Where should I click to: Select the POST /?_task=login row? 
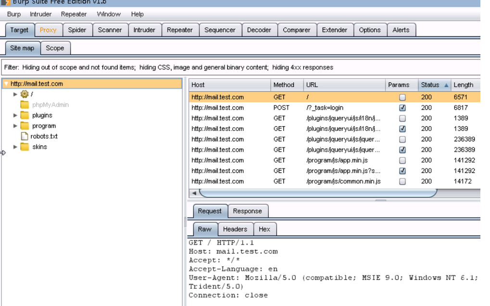point(335,108)
